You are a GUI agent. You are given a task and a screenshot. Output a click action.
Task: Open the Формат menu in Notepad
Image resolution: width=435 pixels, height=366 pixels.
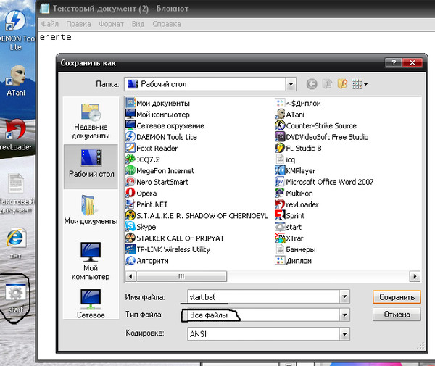click(111, 24)
